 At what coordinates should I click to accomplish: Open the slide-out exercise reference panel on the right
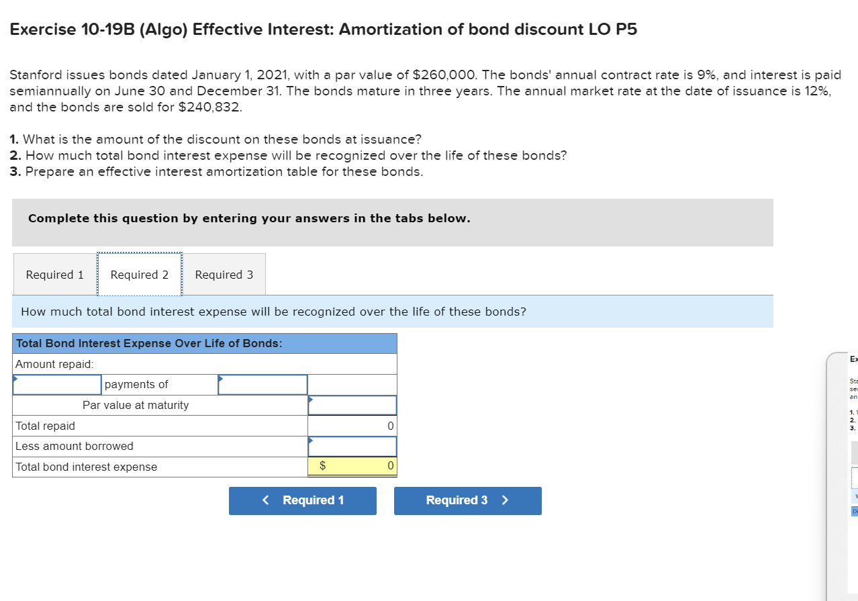[850, 436]
